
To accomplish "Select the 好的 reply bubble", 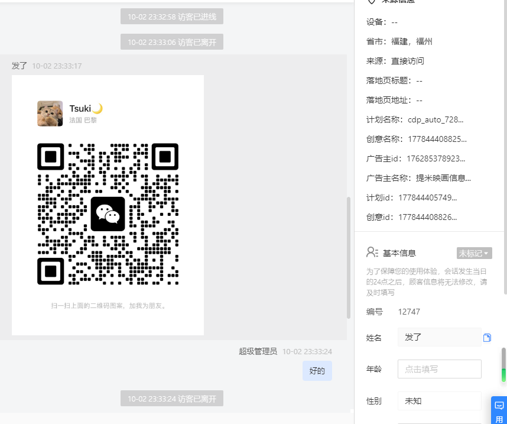I will coord(317,371).
